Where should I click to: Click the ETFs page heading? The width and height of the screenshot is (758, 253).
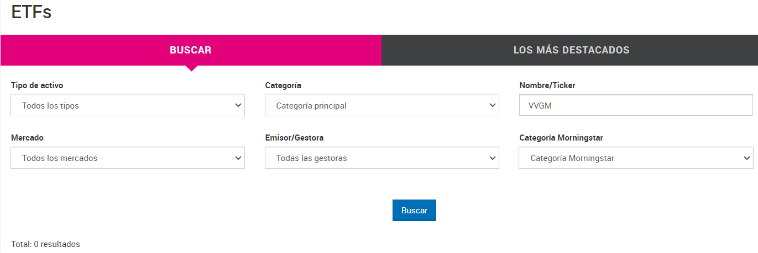32,12
